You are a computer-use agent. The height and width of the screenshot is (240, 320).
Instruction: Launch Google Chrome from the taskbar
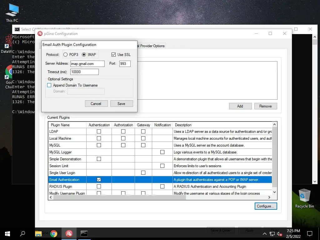tap(54, 233)
